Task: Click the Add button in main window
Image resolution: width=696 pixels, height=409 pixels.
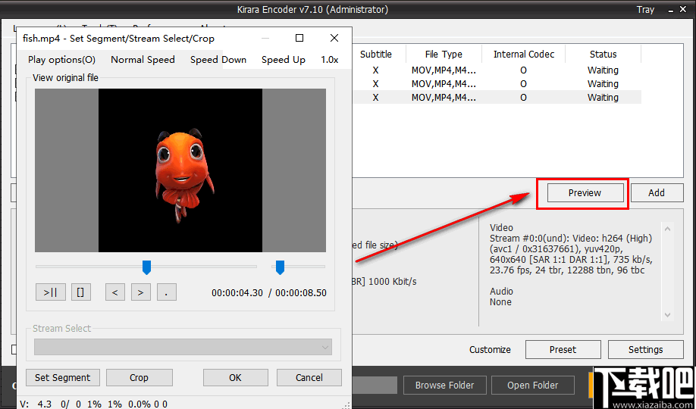Action: click(656, 193)
